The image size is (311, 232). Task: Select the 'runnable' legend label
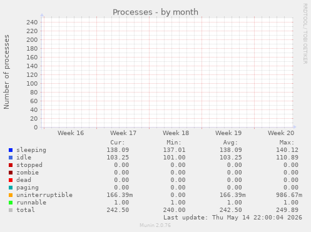click(x=31, y=203)
